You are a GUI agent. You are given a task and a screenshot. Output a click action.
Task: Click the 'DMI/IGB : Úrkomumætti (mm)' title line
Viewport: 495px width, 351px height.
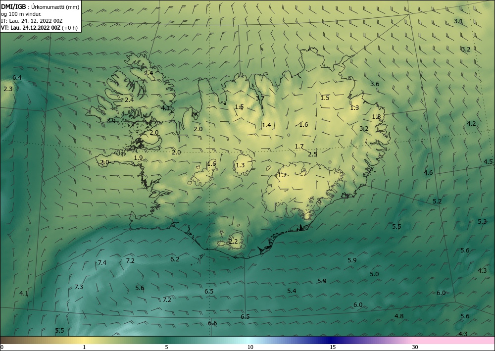point(40,6)
